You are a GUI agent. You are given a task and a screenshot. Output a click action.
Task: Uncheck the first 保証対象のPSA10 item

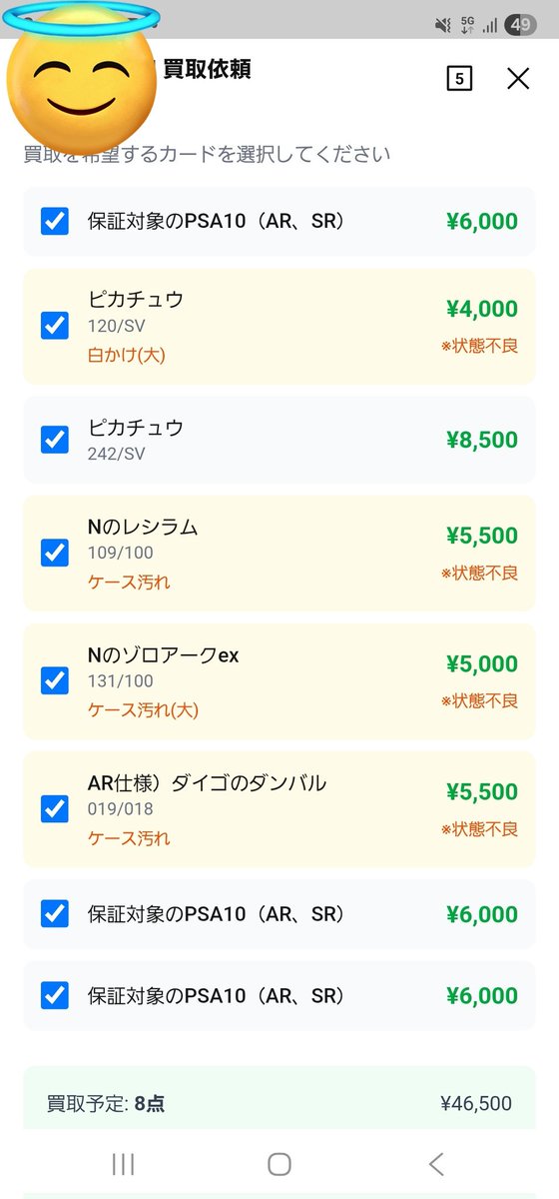point(55,221)
